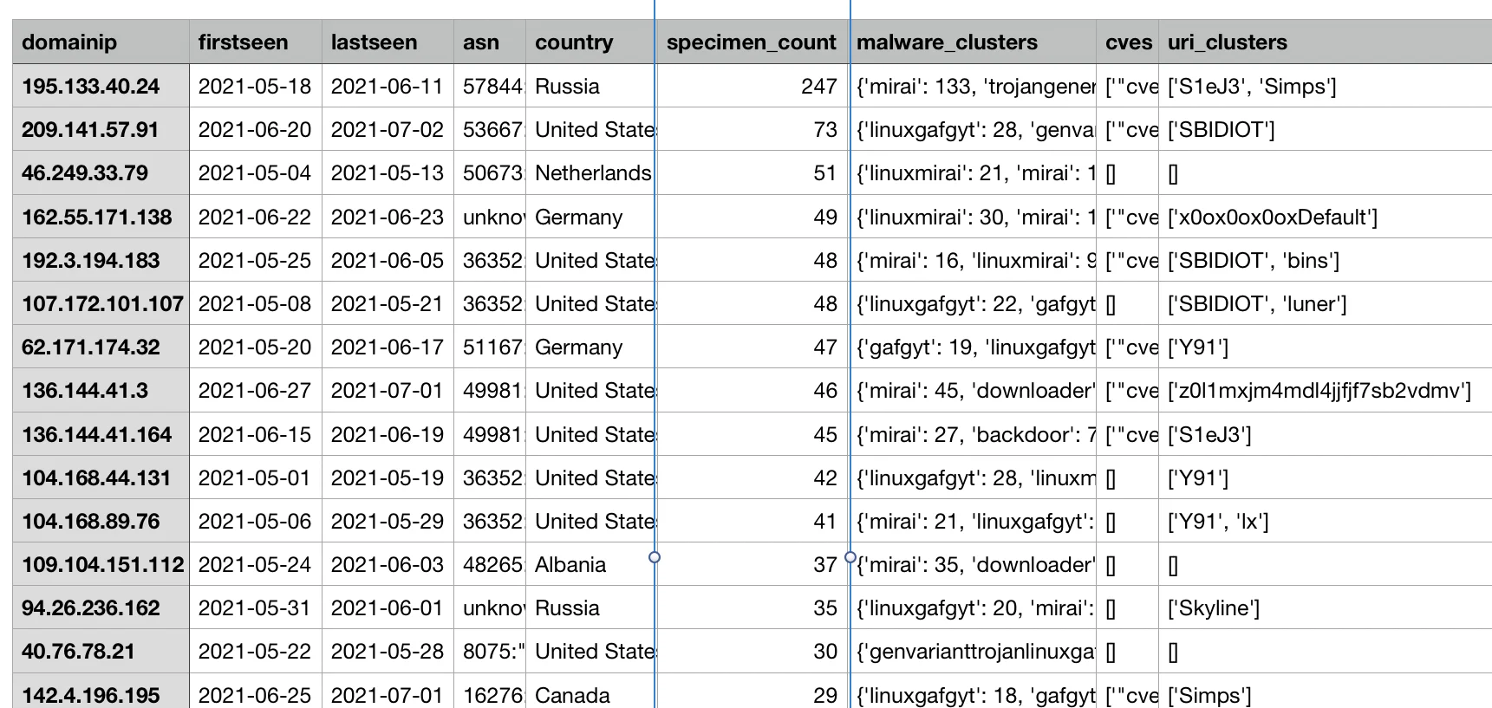The width and height of the screenshot is (1492, 708).
Task: Select the domainip column header
Action: click(101, 42)
